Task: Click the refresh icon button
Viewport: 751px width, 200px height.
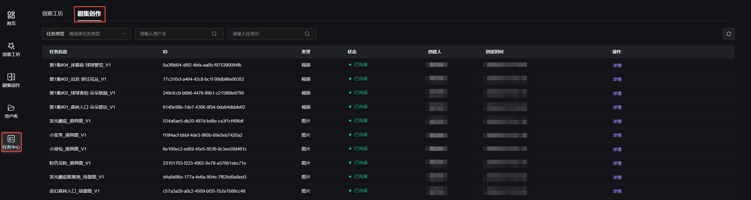Action: coord(729,34)
